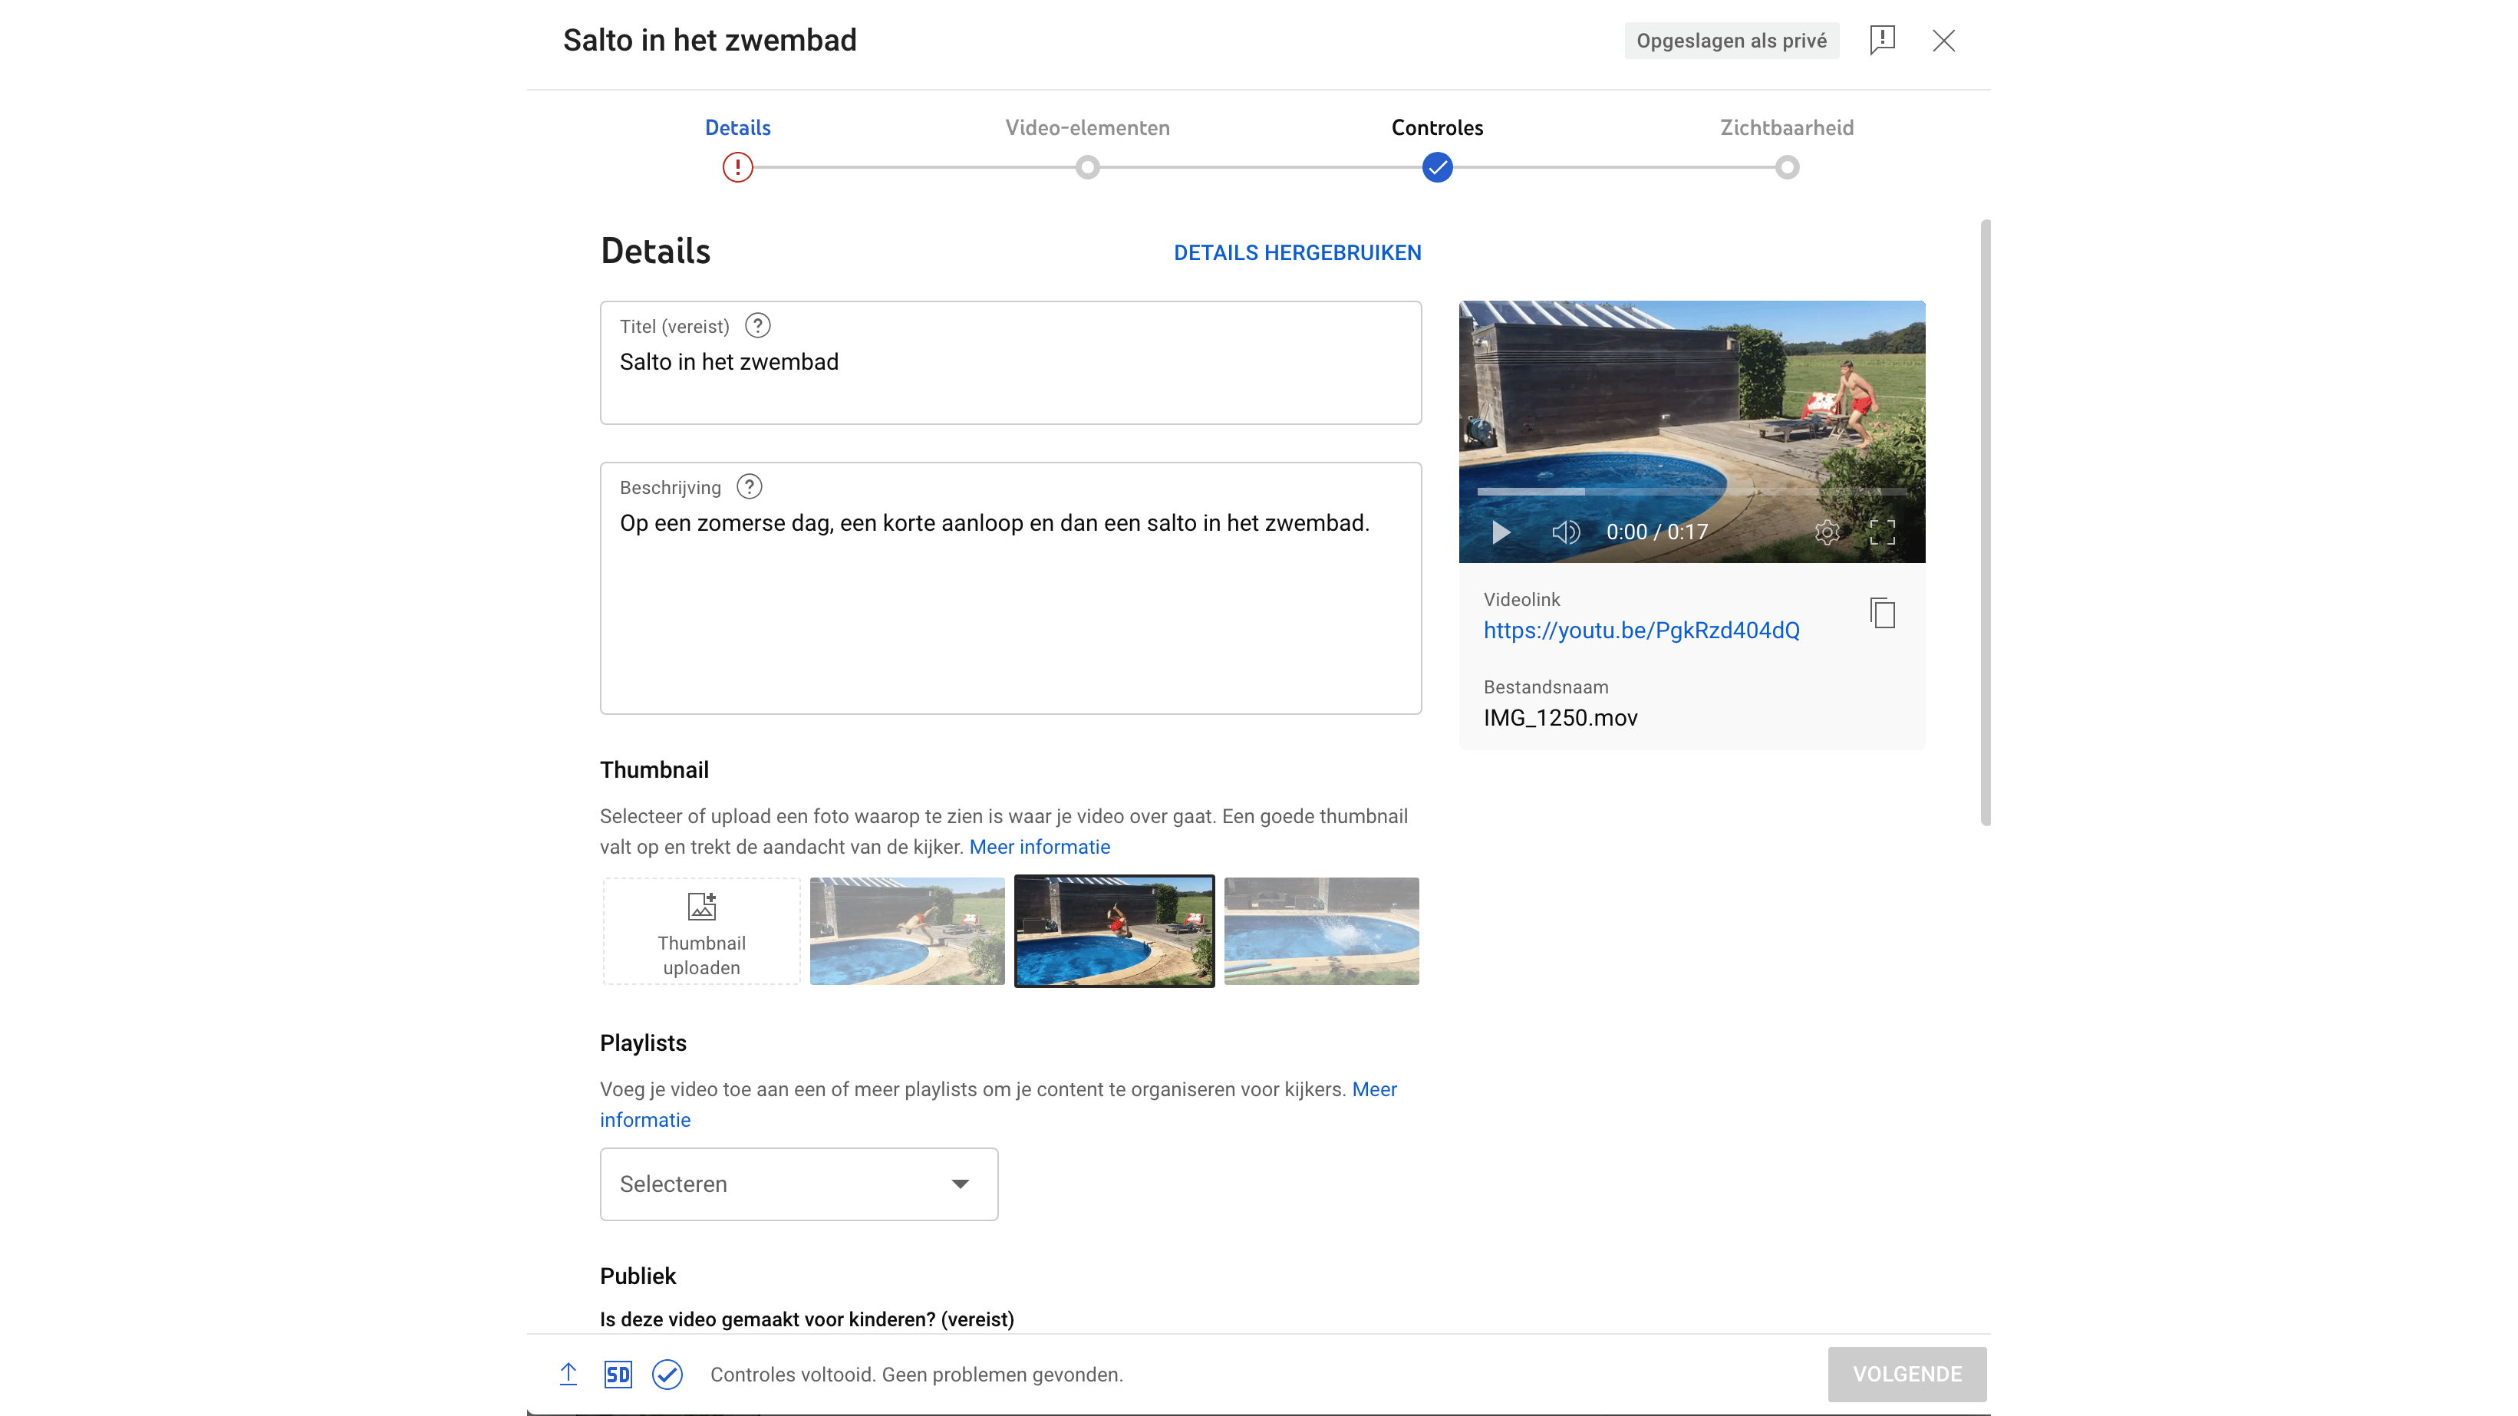Click the description help question mark icon
Viewport: 2518px width, 1416px height.
(749, 486)
